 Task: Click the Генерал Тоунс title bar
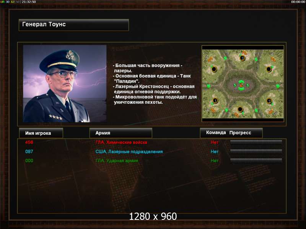(74, 25)
